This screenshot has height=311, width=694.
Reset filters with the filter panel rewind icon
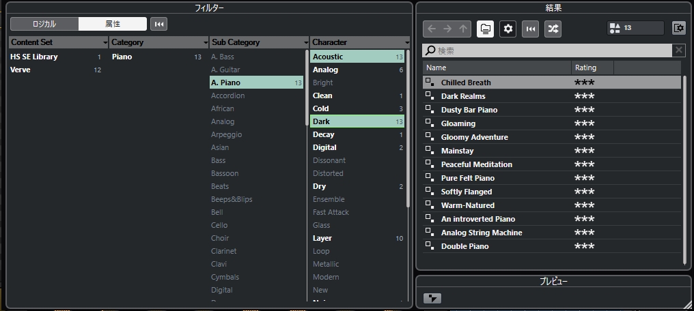pyautogui.click(x=158, y=24)
